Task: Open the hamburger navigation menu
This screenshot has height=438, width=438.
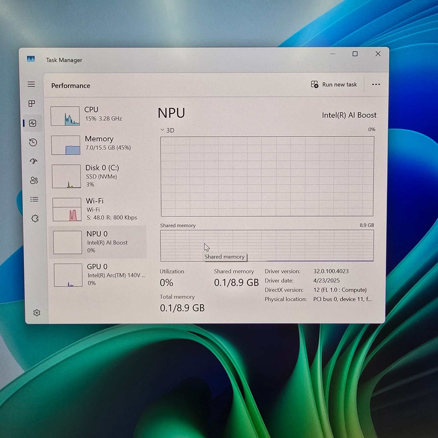Action: coord(31,84)
